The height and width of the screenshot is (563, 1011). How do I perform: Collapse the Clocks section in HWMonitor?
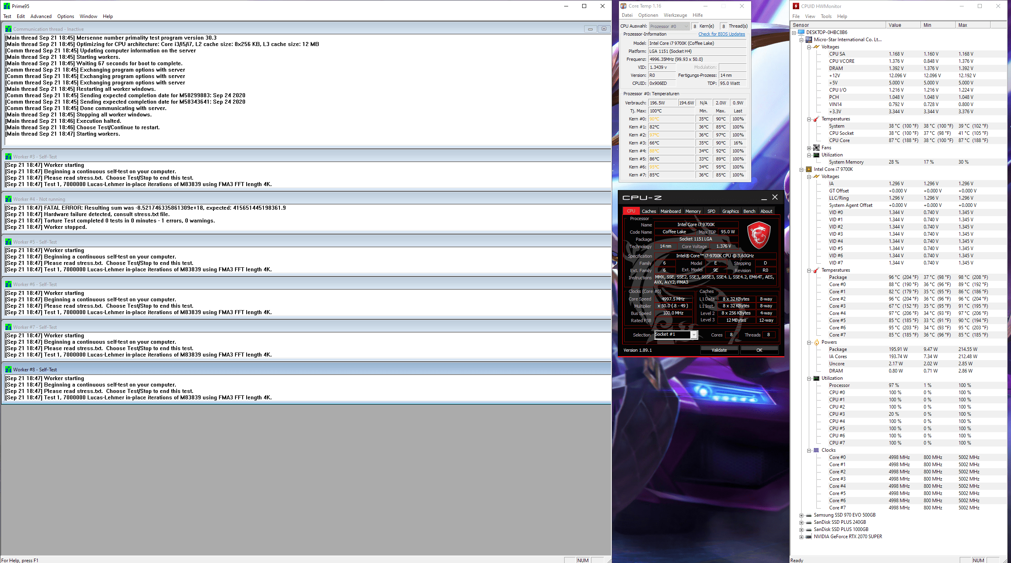(x=809, y=450)
